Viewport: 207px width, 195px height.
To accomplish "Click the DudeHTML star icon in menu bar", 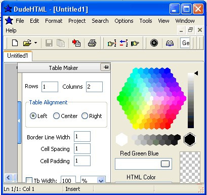I will pyautogui.click(x=9, y=21).
